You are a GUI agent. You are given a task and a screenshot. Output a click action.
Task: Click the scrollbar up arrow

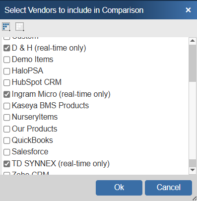point(193,41)
